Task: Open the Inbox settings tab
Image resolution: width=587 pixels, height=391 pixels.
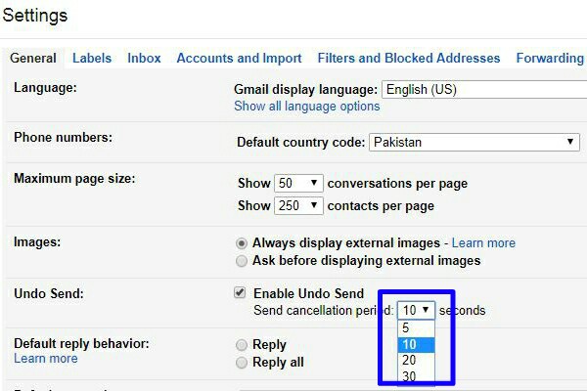Action: pyautogui.click(x=144, y=58)
